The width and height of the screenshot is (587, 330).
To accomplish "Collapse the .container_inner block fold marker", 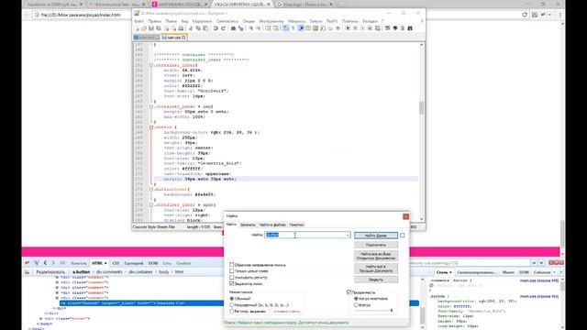I will pos(151,65).
